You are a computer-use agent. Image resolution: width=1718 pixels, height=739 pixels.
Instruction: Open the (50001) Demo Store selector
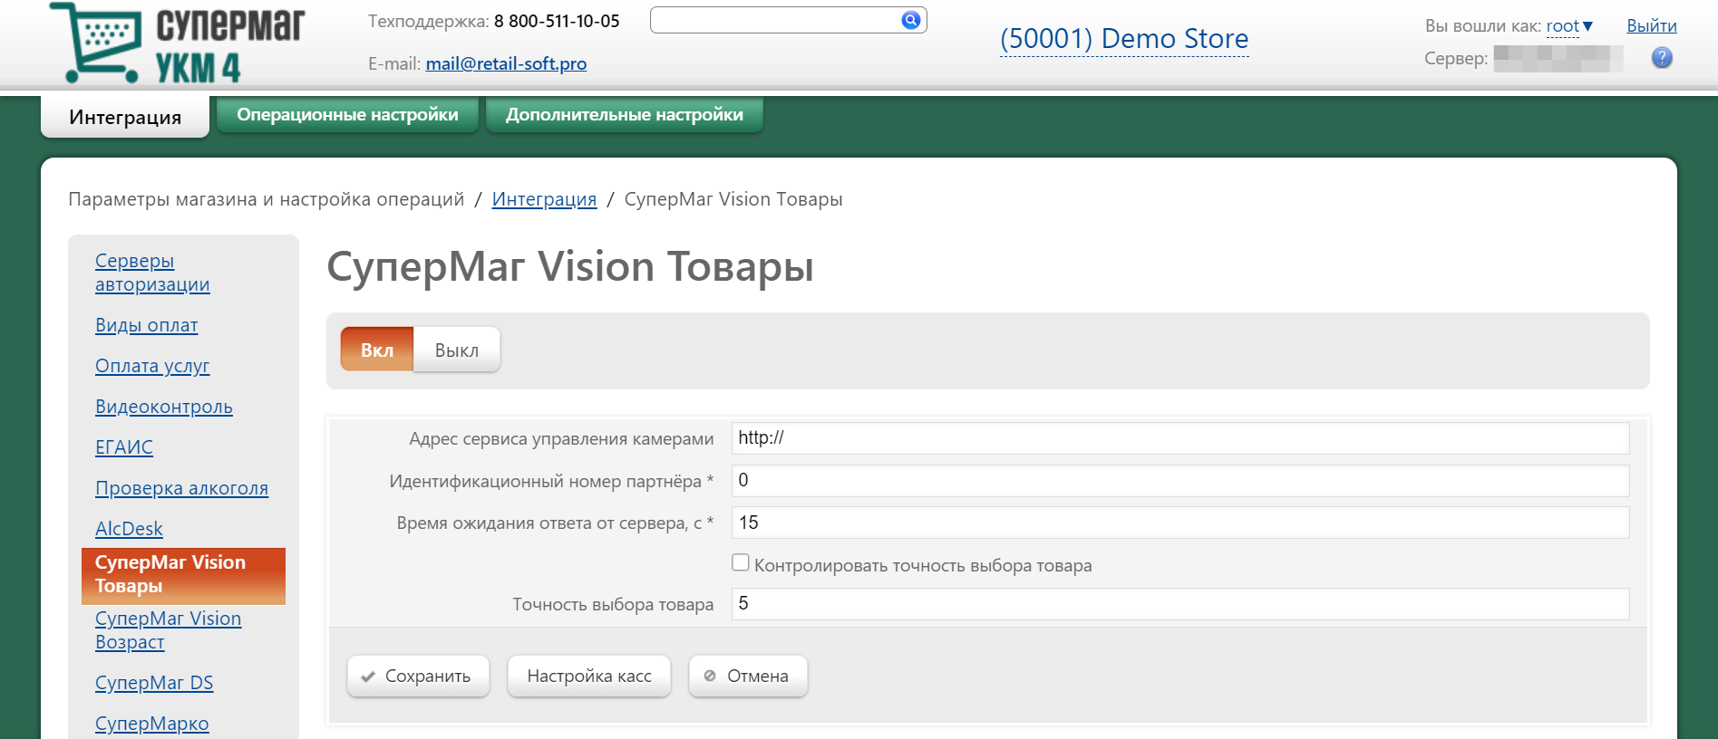(x=1123, y=39)
